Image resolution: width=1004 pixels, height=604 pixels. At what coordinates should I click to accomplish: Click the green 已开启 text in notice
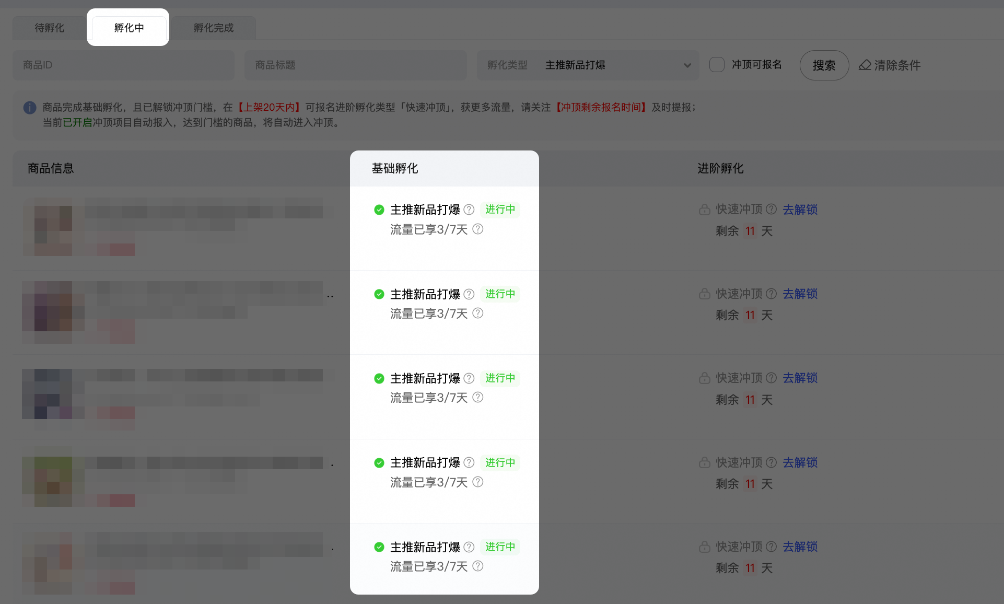click(x=77, y=122)
